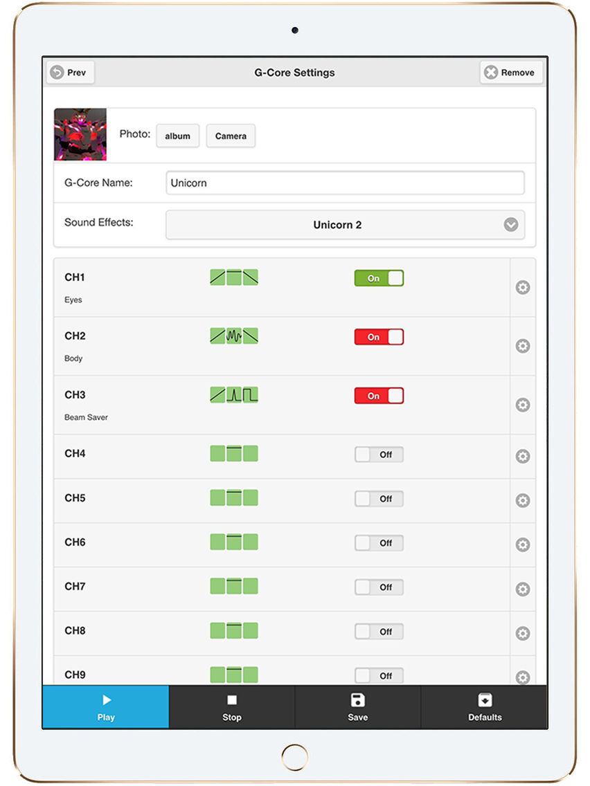Enable the CH8 switch
Viewport: 590px width, 786px height.
(x=379, y=632)
